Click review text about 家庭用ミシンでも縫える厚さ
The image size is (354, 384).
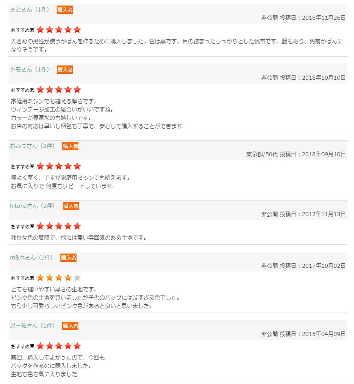(54, 101)
